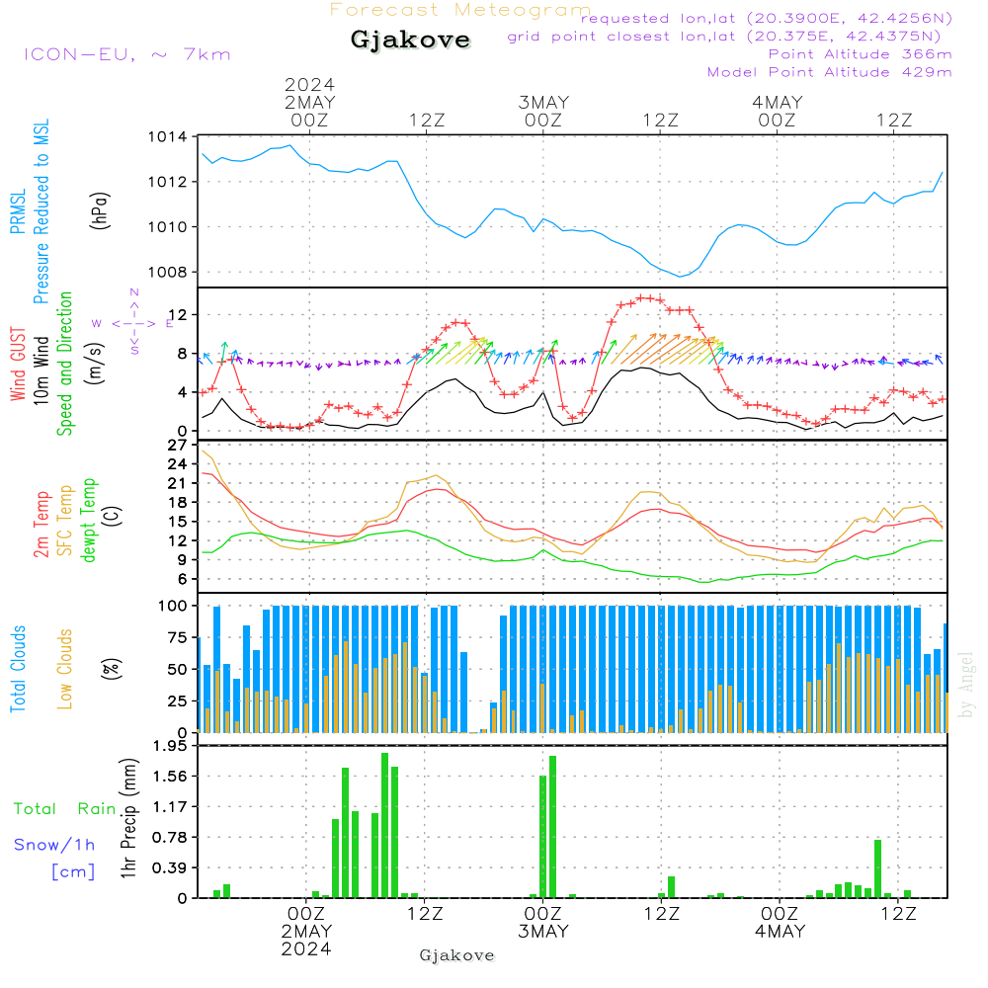The image size is (988, 988).
Task: Click the '0.39' precipitation axis value
Action: coord(170,868)
